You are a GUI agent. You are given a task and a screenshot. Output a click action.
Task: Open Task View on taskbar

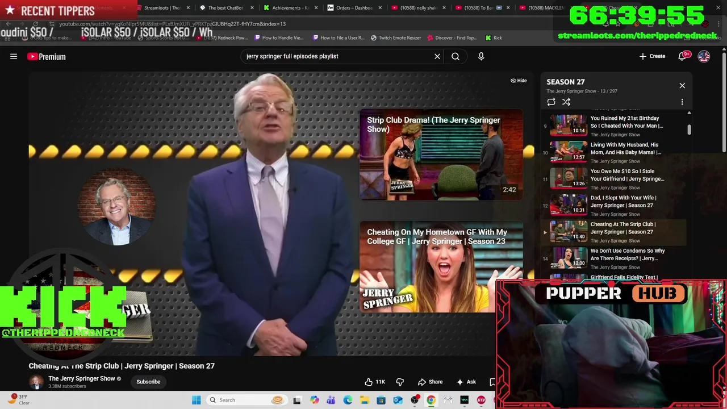tap(296, 400)
